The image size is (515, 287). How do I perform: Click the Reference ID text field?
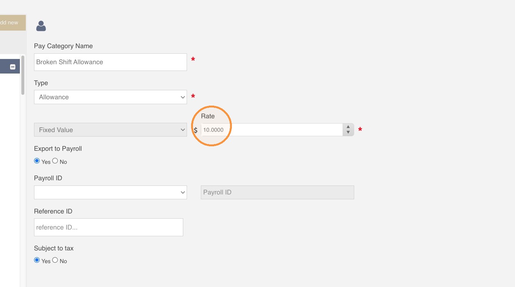(x=108, y=227)
